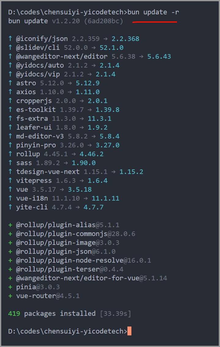This screenshot has width=220, height=347.
Task: Click the last prompt path D:\codes\chensuiyi-yicodetech
Action: [66, 331]
